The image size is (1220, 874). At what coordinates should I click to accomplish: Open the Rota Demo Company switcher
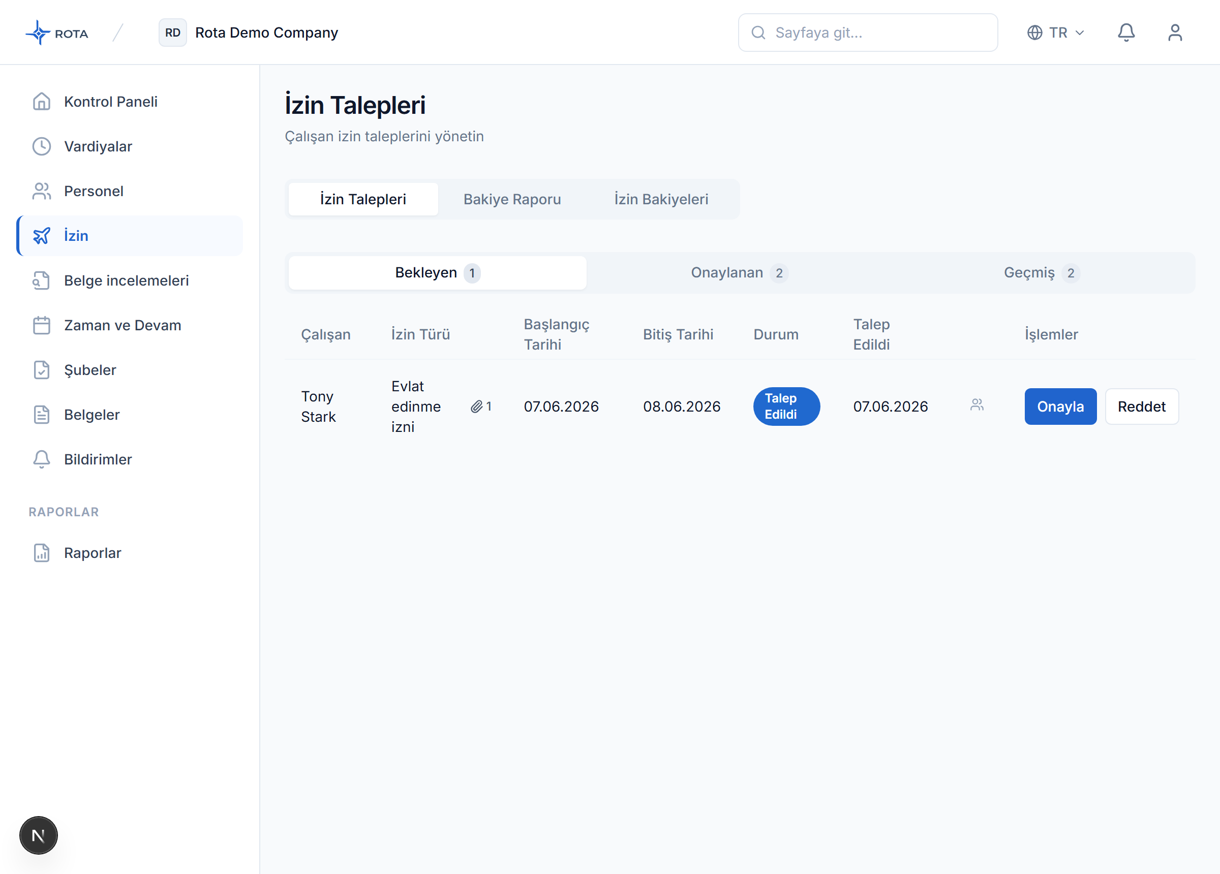249,33
